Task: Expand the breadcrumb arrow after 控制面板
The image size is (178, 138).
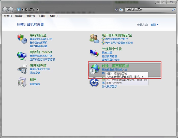Action: coord(38,10)
